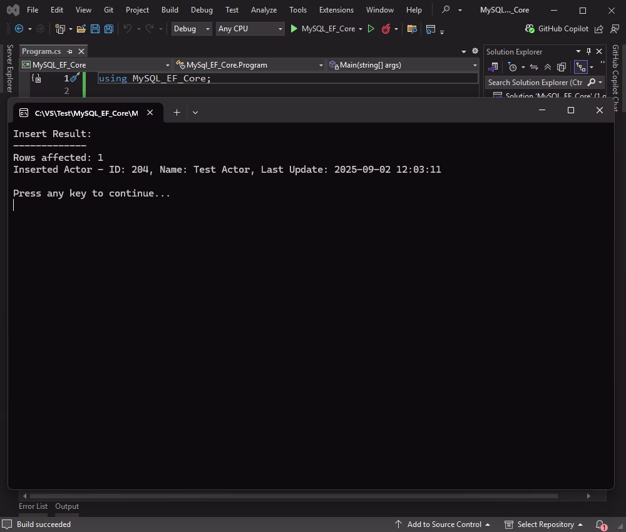This screenshot has width=626, height=532.
Task: Click the Search Solution Explorer field
Action: click(538, 82)
